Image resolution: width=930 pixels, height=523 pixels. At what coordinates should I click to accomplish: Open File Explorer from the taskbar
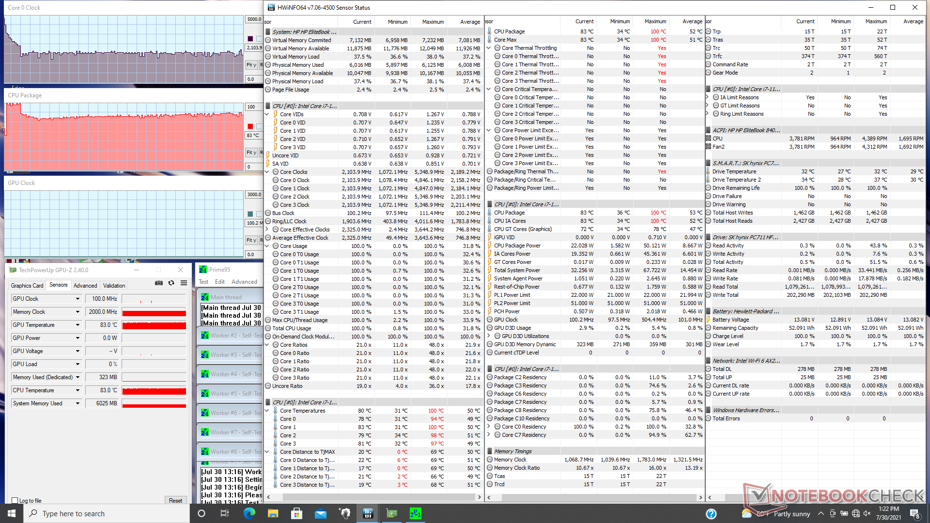tap(273, 513)
